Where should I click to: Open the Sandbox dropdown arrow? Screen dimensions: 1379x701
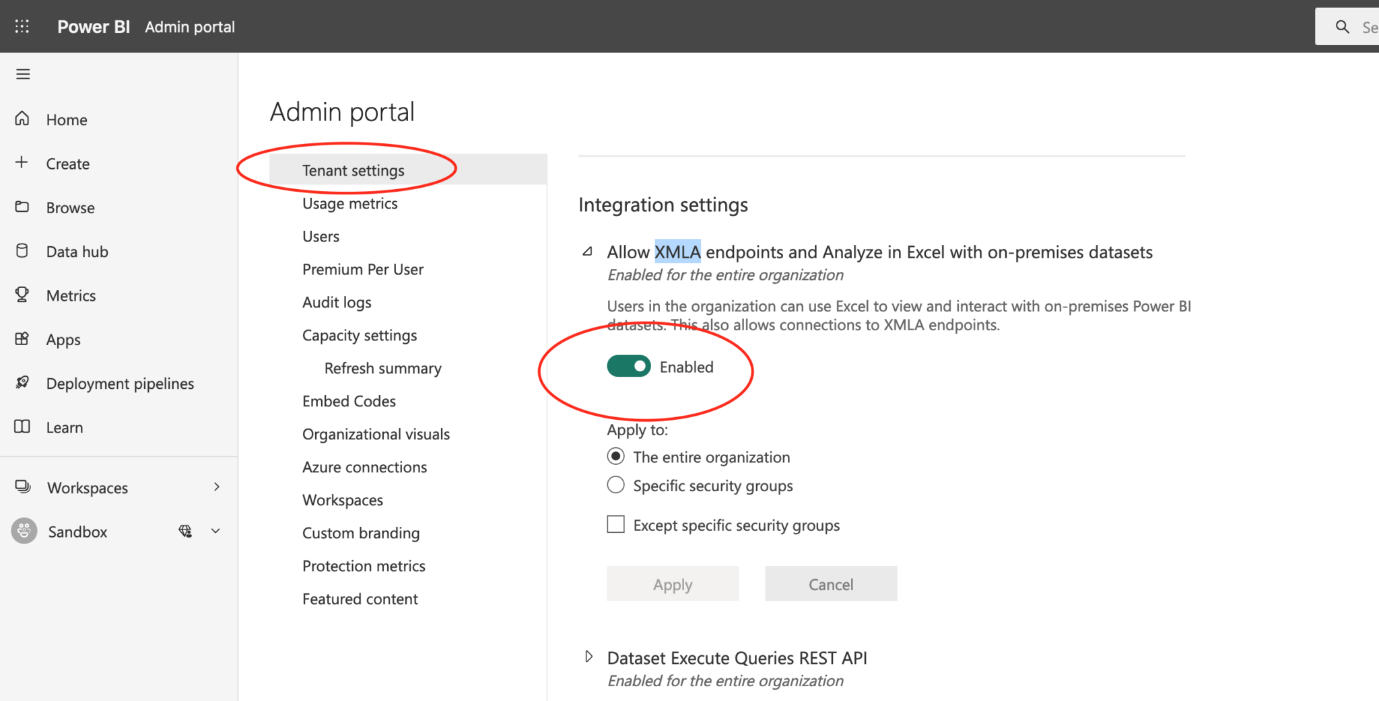tap(215, 531)
